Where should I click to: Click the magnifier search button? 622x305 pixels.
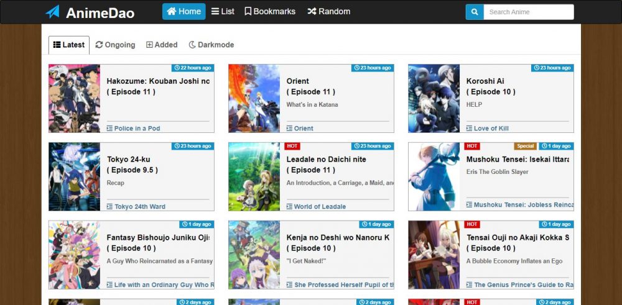click(x=475, y=12)
